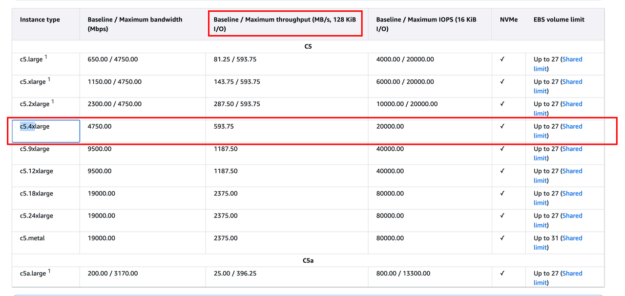Click NVMe checkmark in c5.9xlarge row
625x296 pixels.
pyautogui.click(x=502, y=149)
